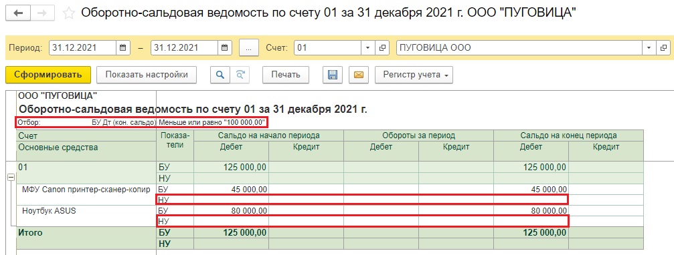Click the magnifier search icon

pyautogui.click(x=220, y=75)
